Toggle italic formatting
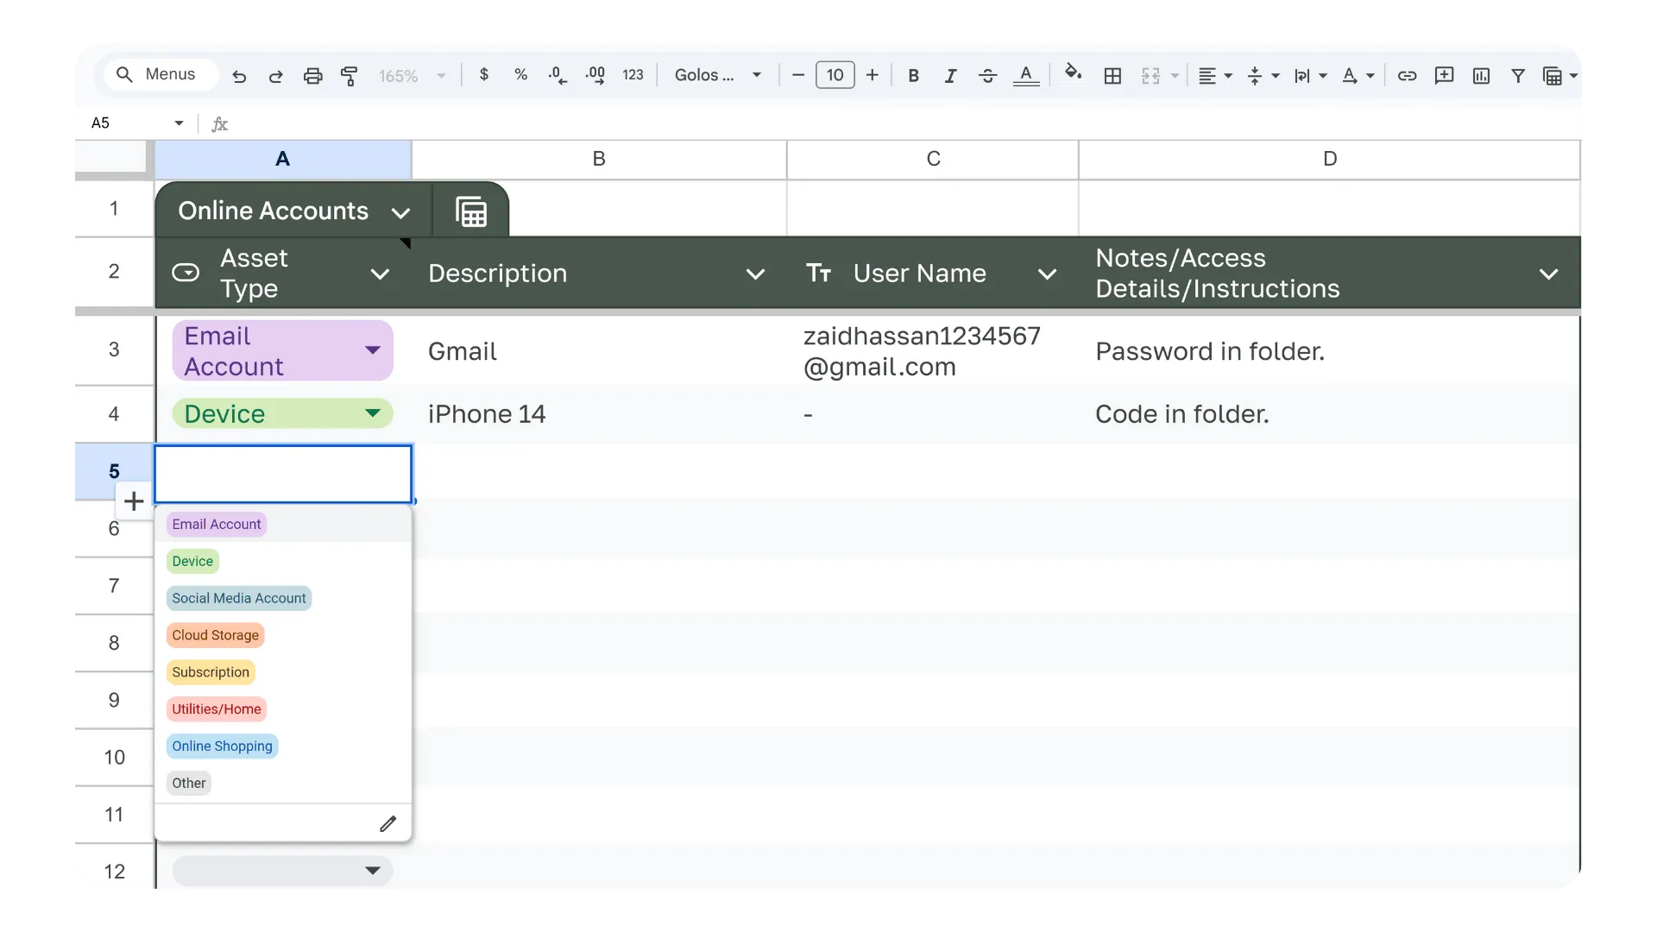This screenshot has width=1657, height=932. coord(950,76)
